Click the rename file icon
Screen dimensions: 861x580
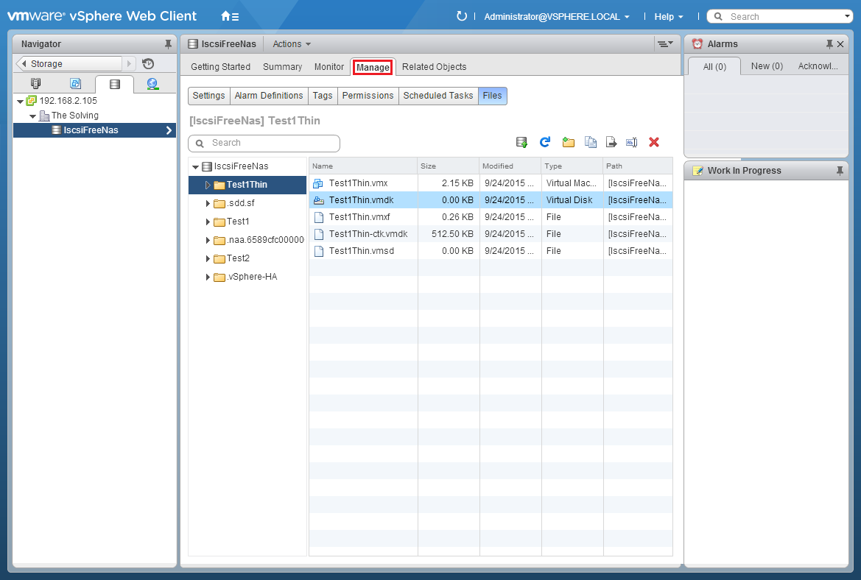pos(631,143)
